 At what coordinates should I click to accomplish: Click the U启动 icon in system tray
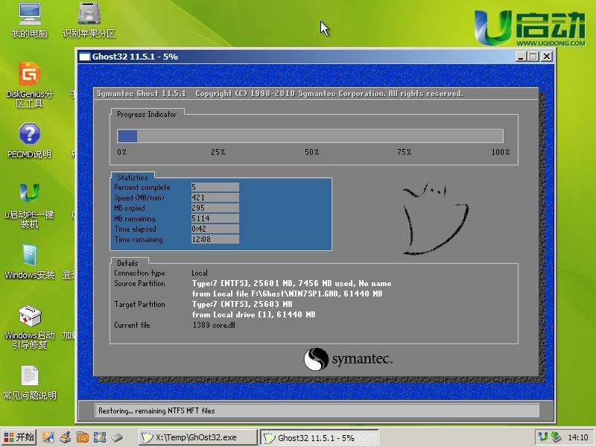(x=543, y=437)
